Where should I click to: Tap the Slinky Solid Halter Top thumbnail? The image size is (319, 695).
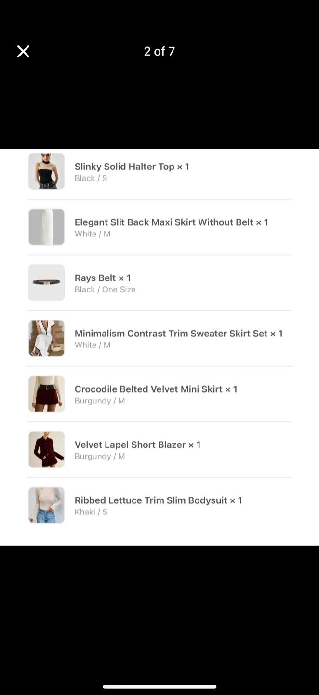(46, 171)
